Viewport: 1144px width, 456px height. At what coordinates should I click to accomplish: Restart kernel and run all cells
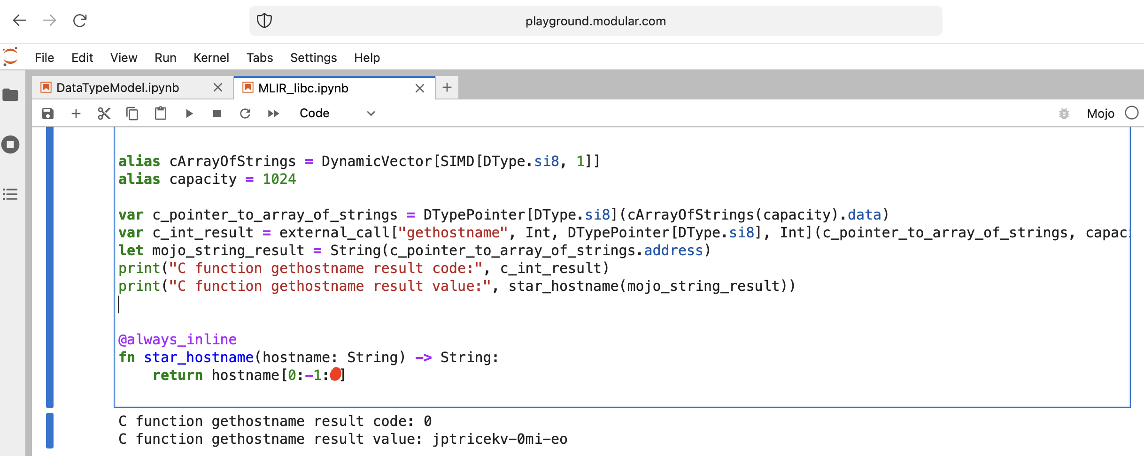tap(273, 114)
